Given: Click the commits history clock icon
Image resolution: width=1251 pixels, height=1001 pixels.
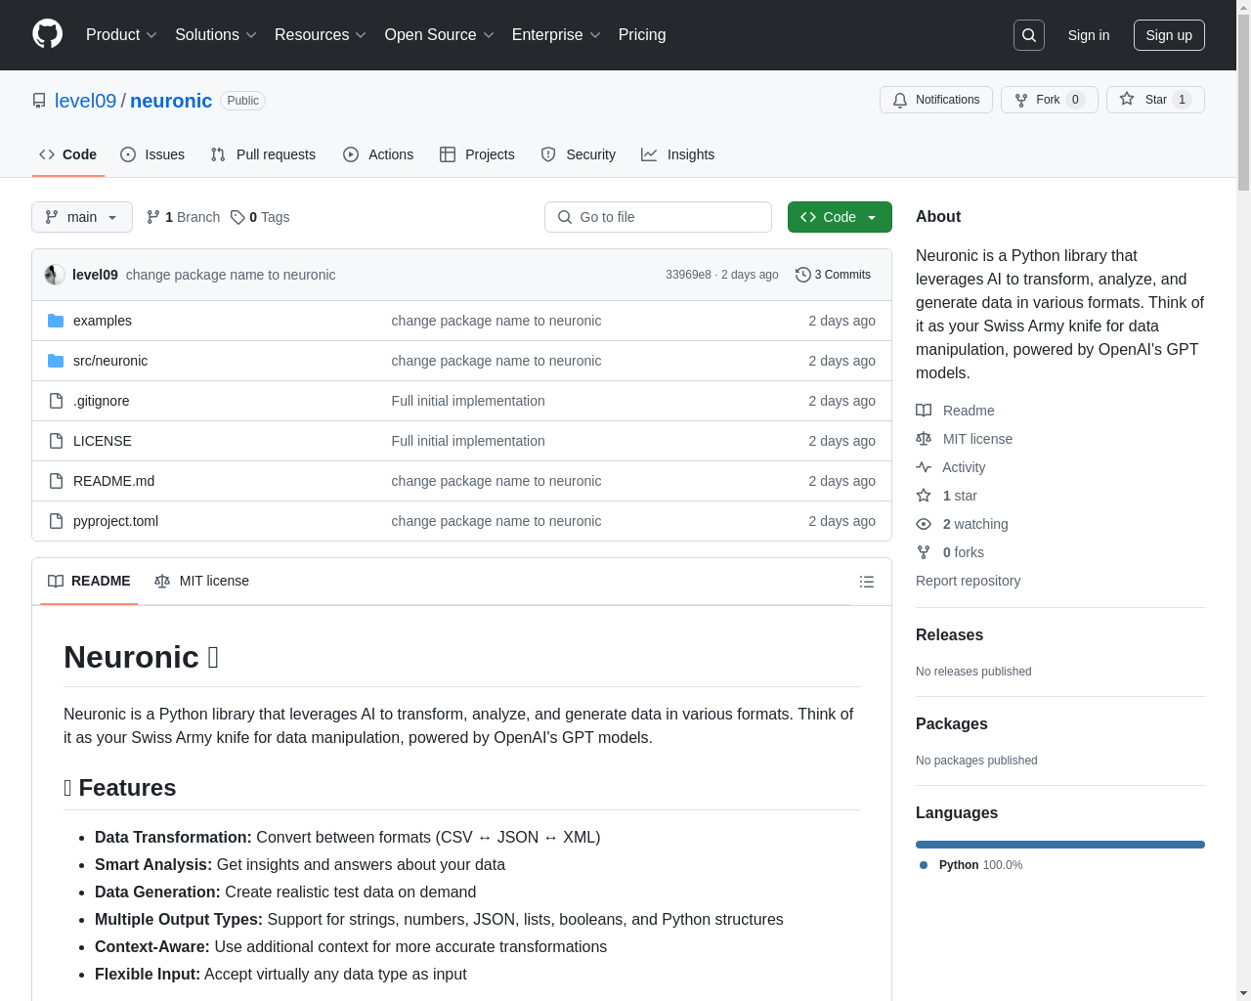Looking at the screenshot, I should 802,275.
